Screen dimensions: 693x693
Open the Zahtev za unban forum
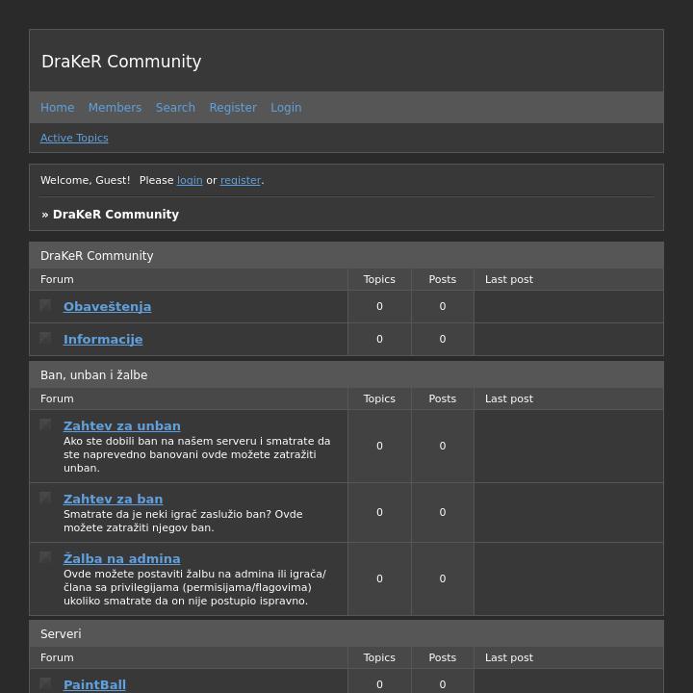(x=122, y=425)
